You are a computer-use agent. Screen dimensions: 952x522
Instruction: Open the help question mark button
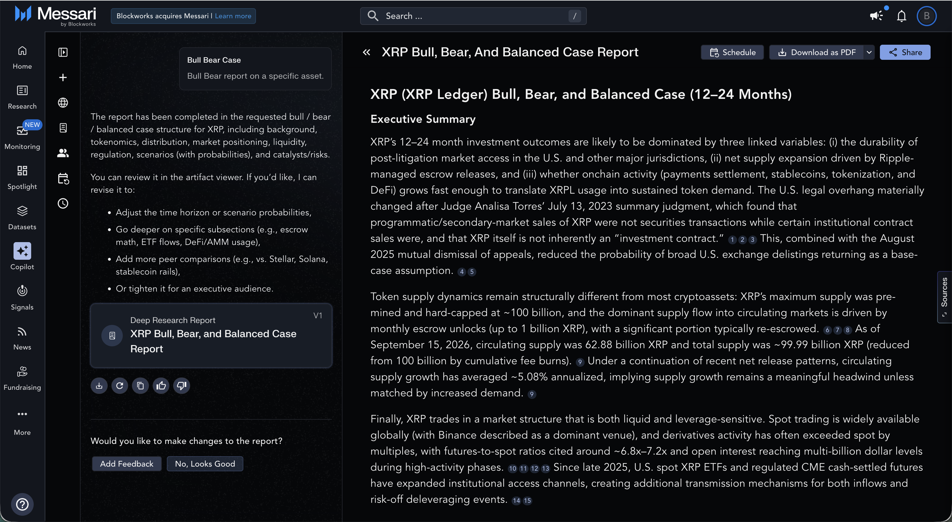(22, 504)
